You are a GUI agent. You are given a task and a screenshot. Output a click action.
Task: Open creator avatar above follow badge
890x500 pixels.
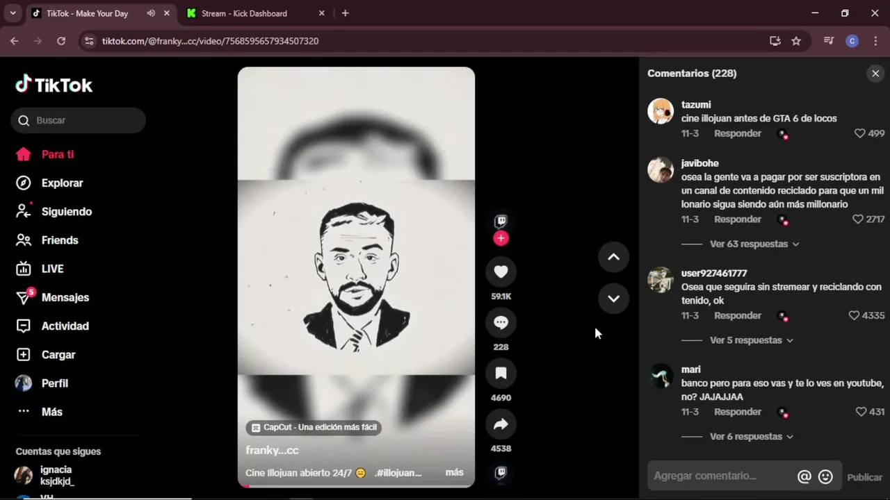tap(501, 222)
